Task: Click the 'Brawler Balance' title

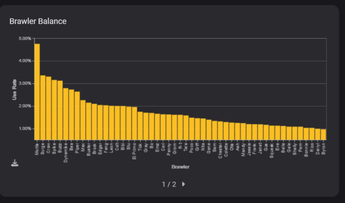Action: pos(38,21)
